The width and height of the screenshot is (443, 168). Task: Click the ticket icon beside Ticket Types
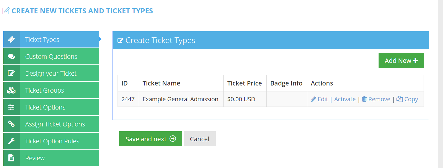pos(11,39)
